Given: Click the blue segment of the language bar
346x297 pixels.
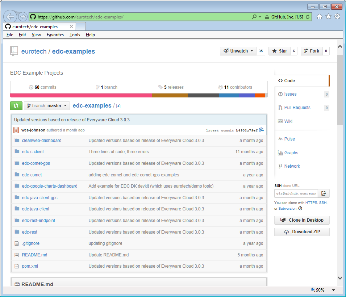Looking at the screenshot, I should coord(229,96).
